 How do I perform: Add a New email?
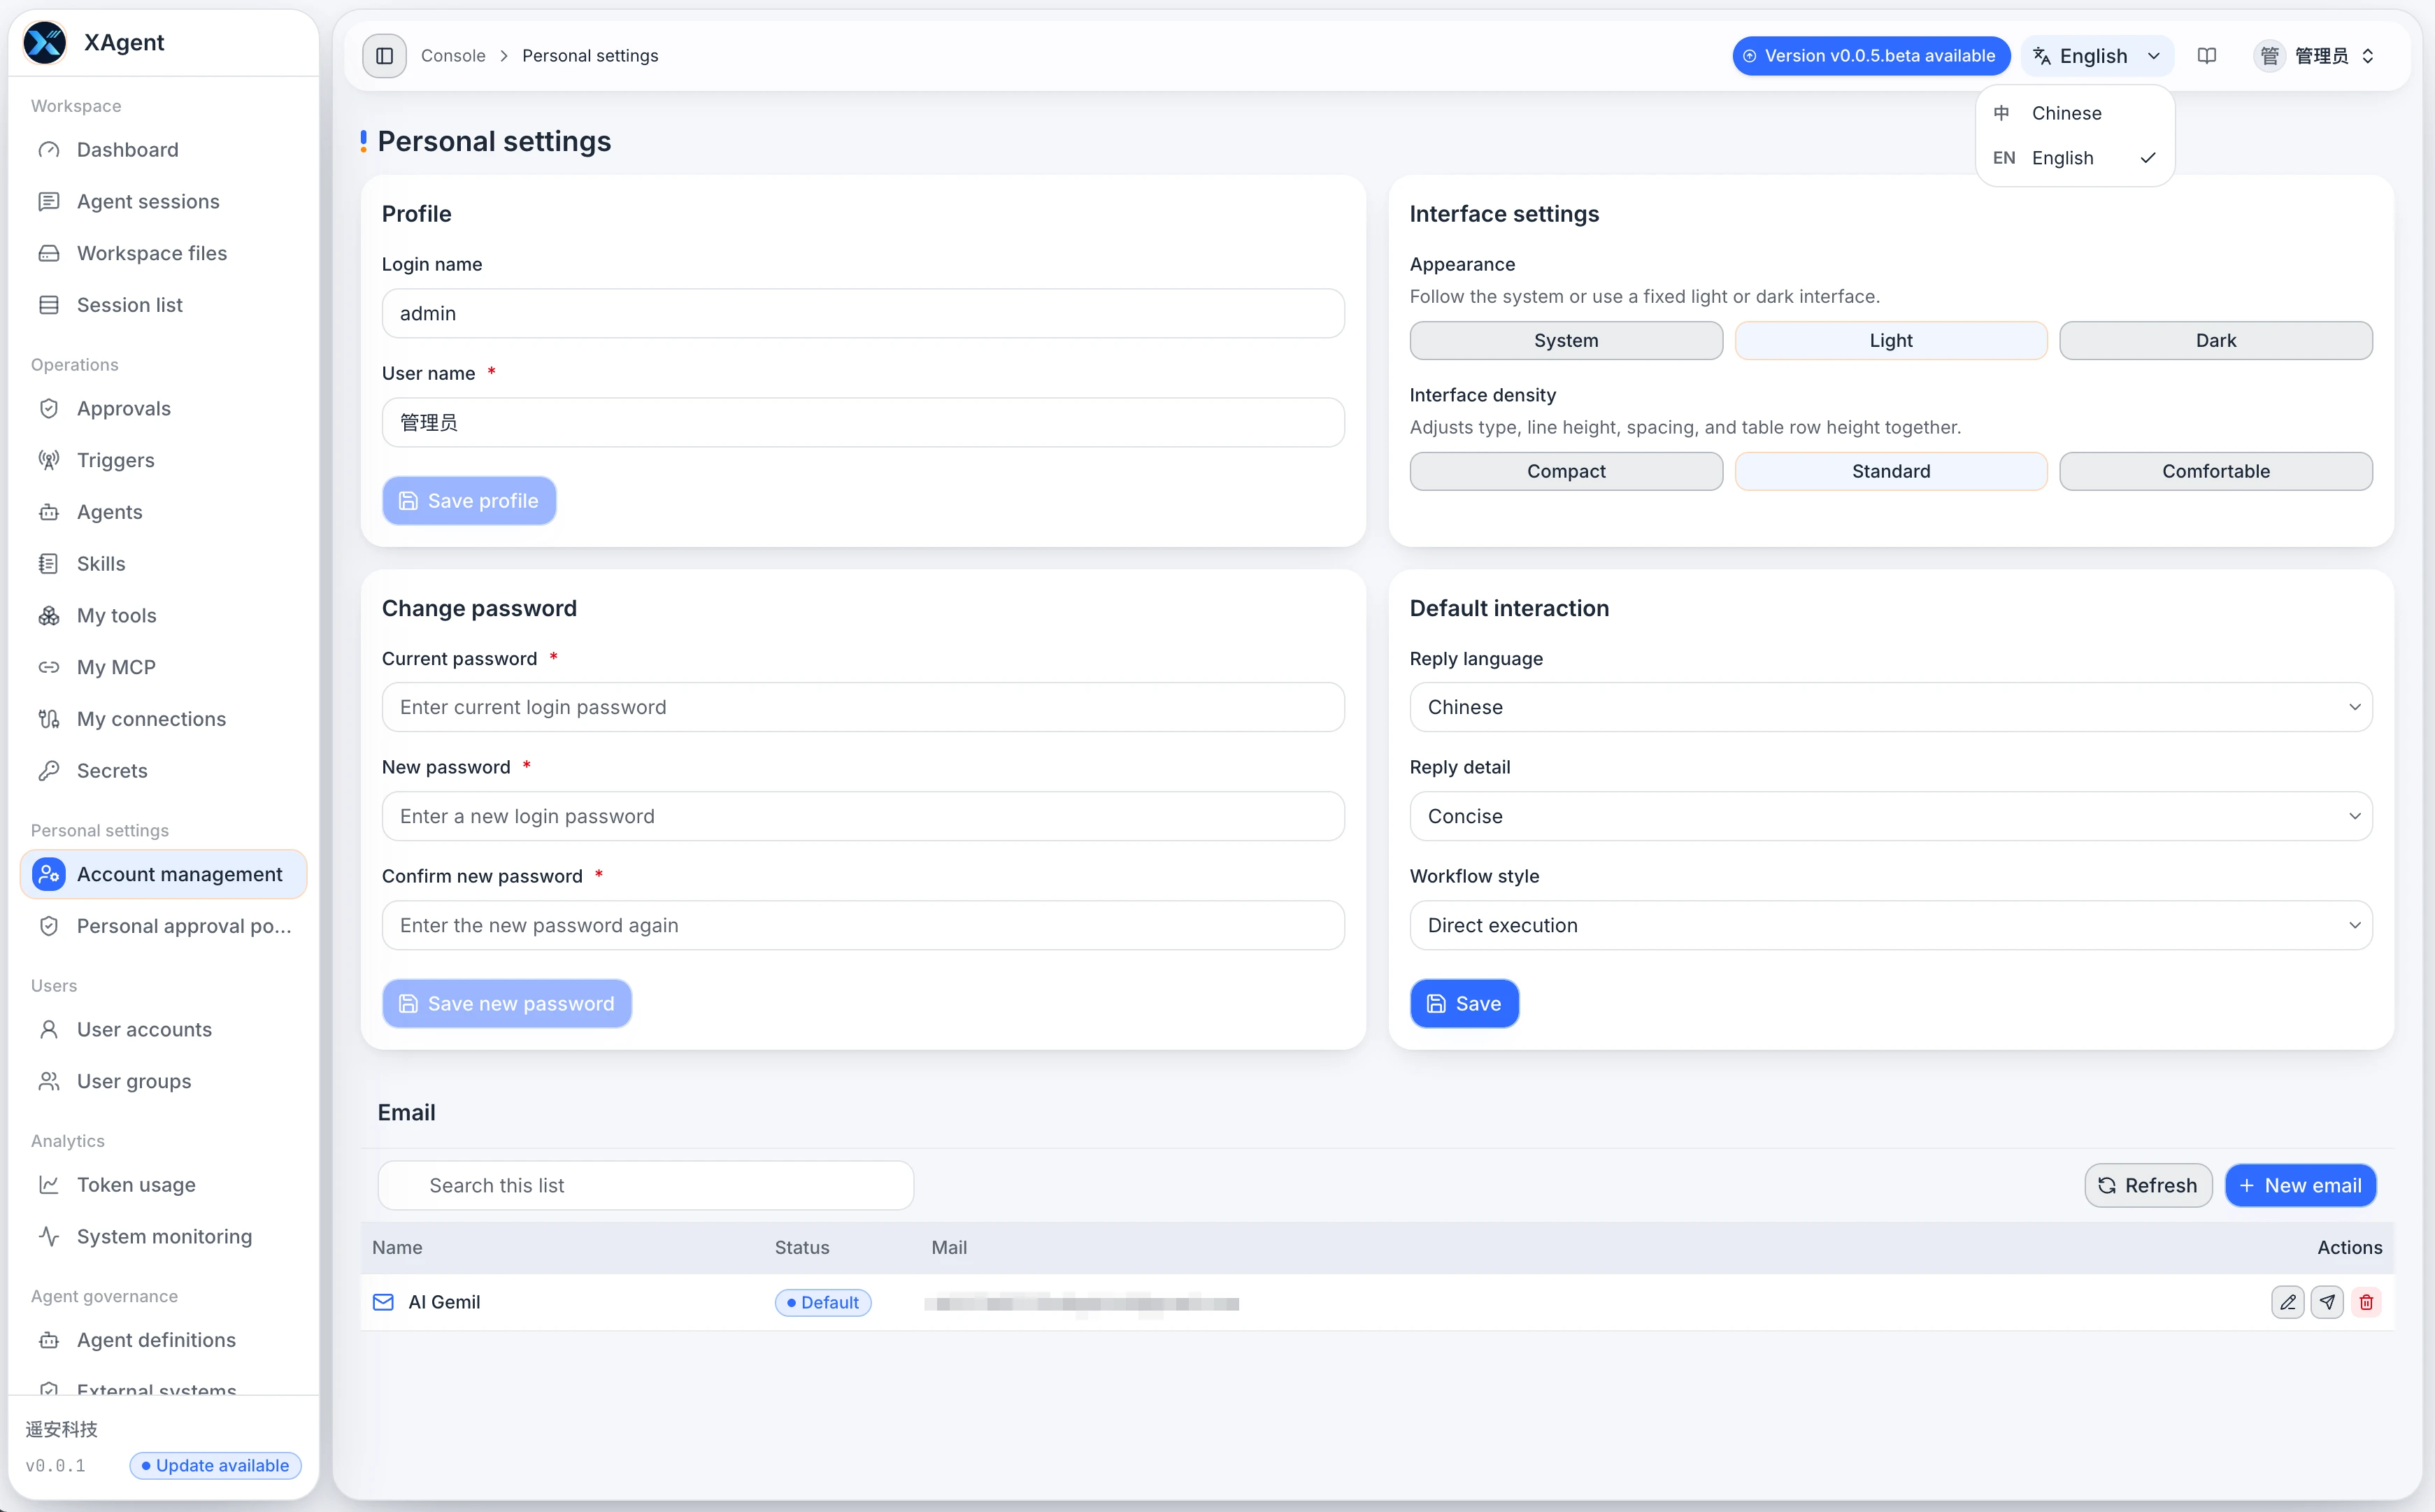pyautogui.click(x=2300, y=1185)
